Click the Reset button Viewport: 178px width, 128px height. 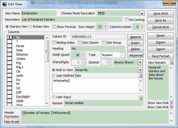[x=161, y=36]
